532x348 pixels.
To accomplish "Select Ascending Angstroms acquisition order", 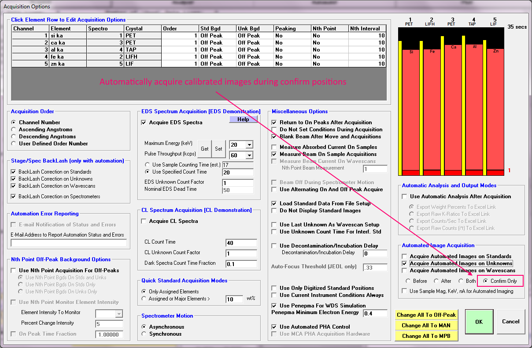I will coord(14,130).
